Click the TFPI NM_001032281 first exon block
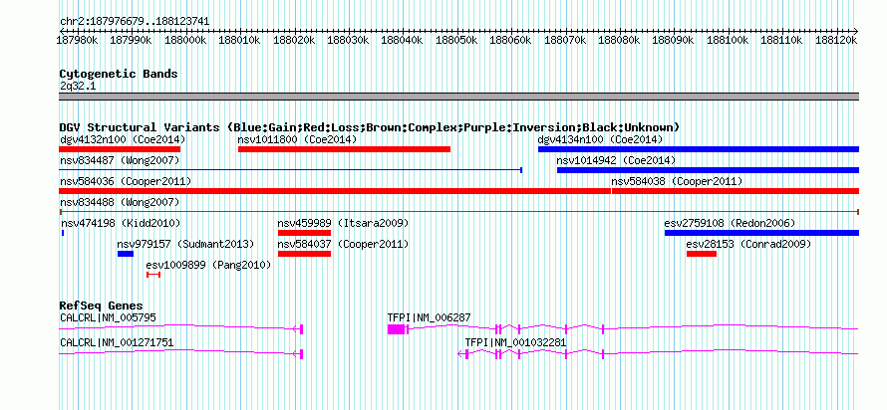887x410 pixels. [x=466, y=354]
